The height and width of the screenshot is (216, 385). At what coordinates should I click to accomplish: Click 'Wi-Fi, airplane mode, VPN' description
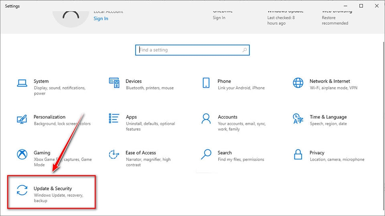333,88
